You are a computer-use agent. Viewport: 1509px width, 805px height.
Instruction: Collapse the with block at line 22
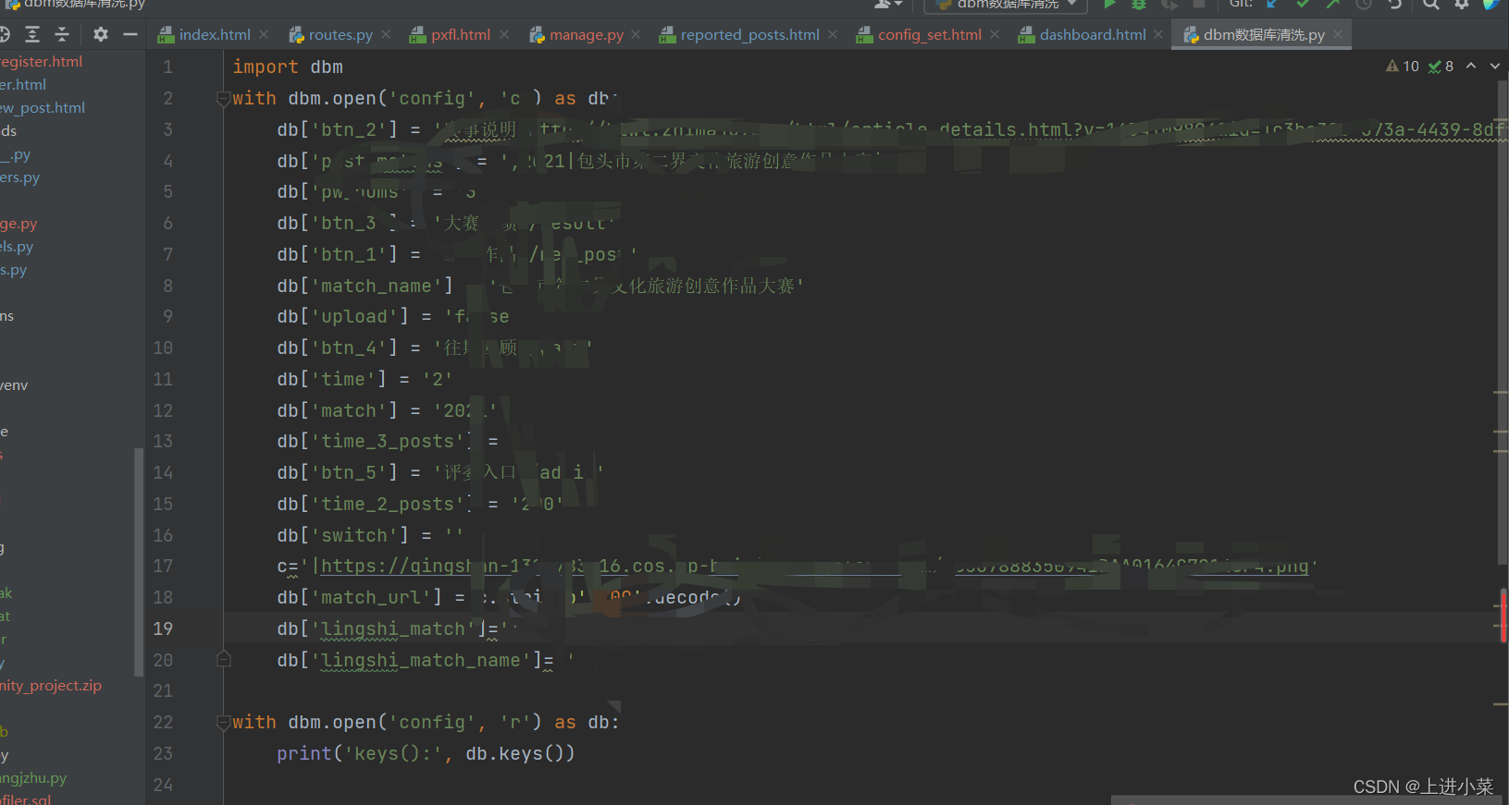[x=223, y=722]
